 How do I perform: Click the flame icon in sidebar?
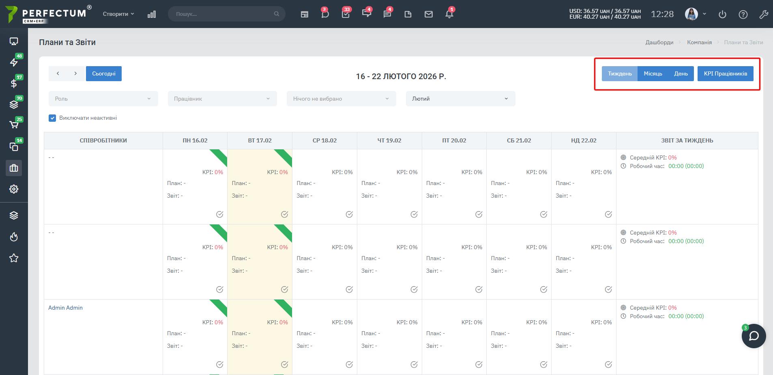(x=14, y=237)
